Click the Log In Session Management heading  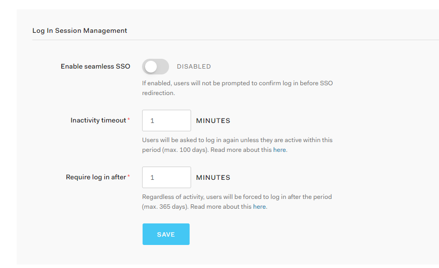tap(80, 30)
